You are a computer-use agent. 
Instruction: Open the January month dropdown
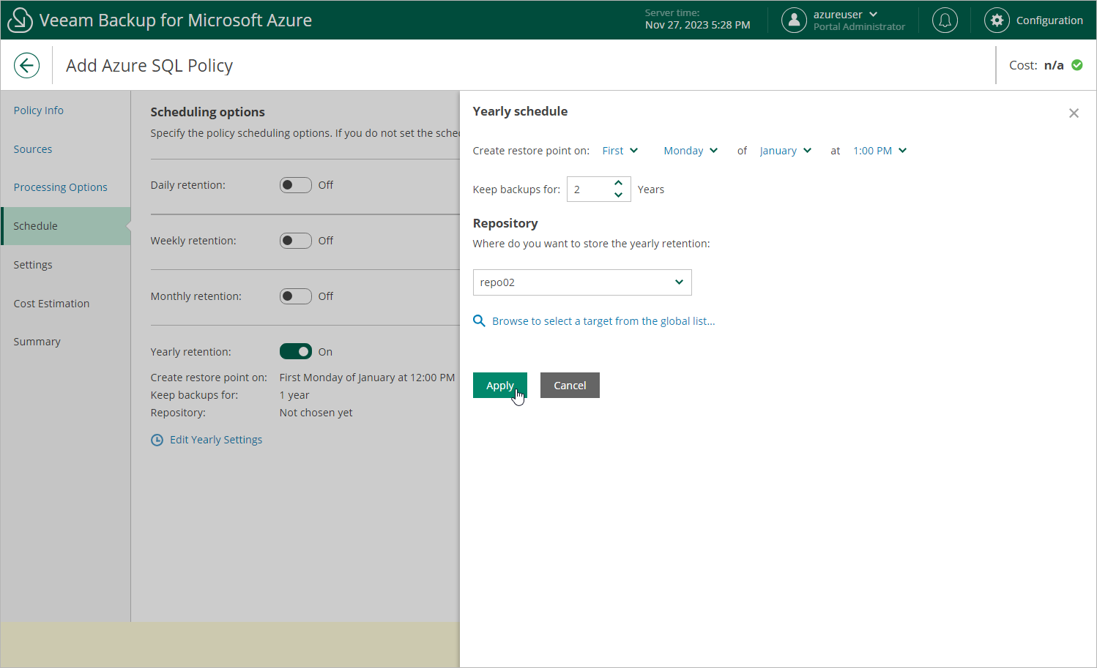[x=786, y=151]
